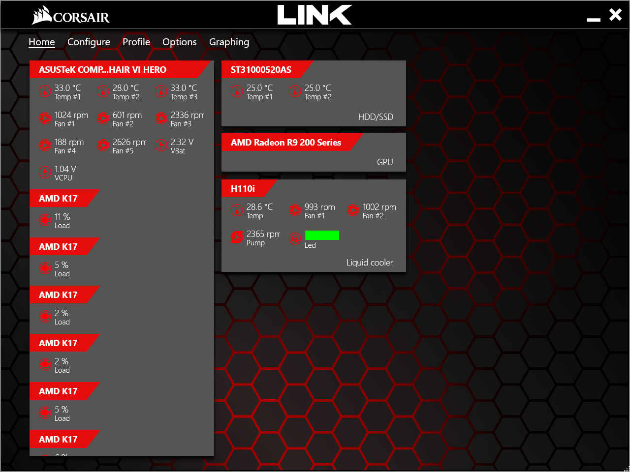Click the ST31000520AS drive header

point(261,70)
